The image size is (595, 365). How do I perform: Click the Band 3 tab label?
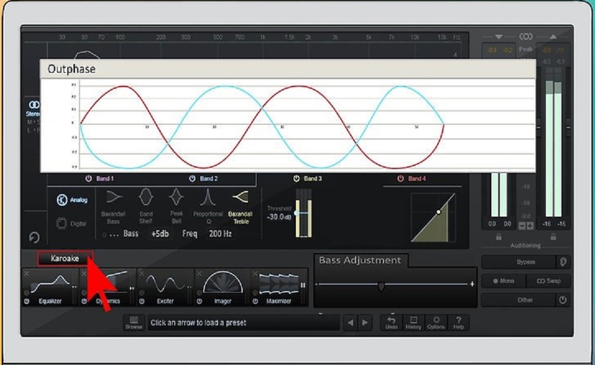pos(313,178)
